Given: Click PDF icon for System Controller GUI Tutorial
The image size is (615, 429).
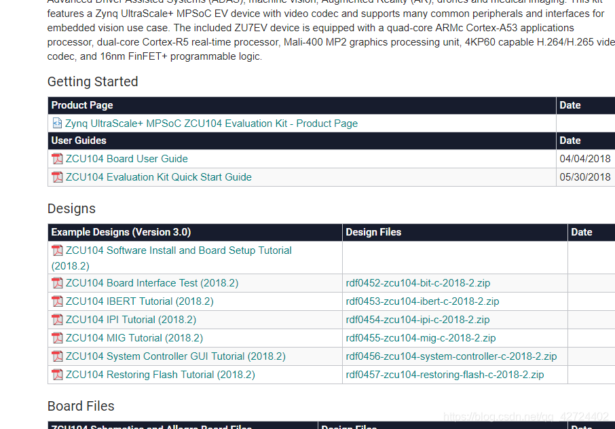Looking at the screenshot, I should coord(57,356).
